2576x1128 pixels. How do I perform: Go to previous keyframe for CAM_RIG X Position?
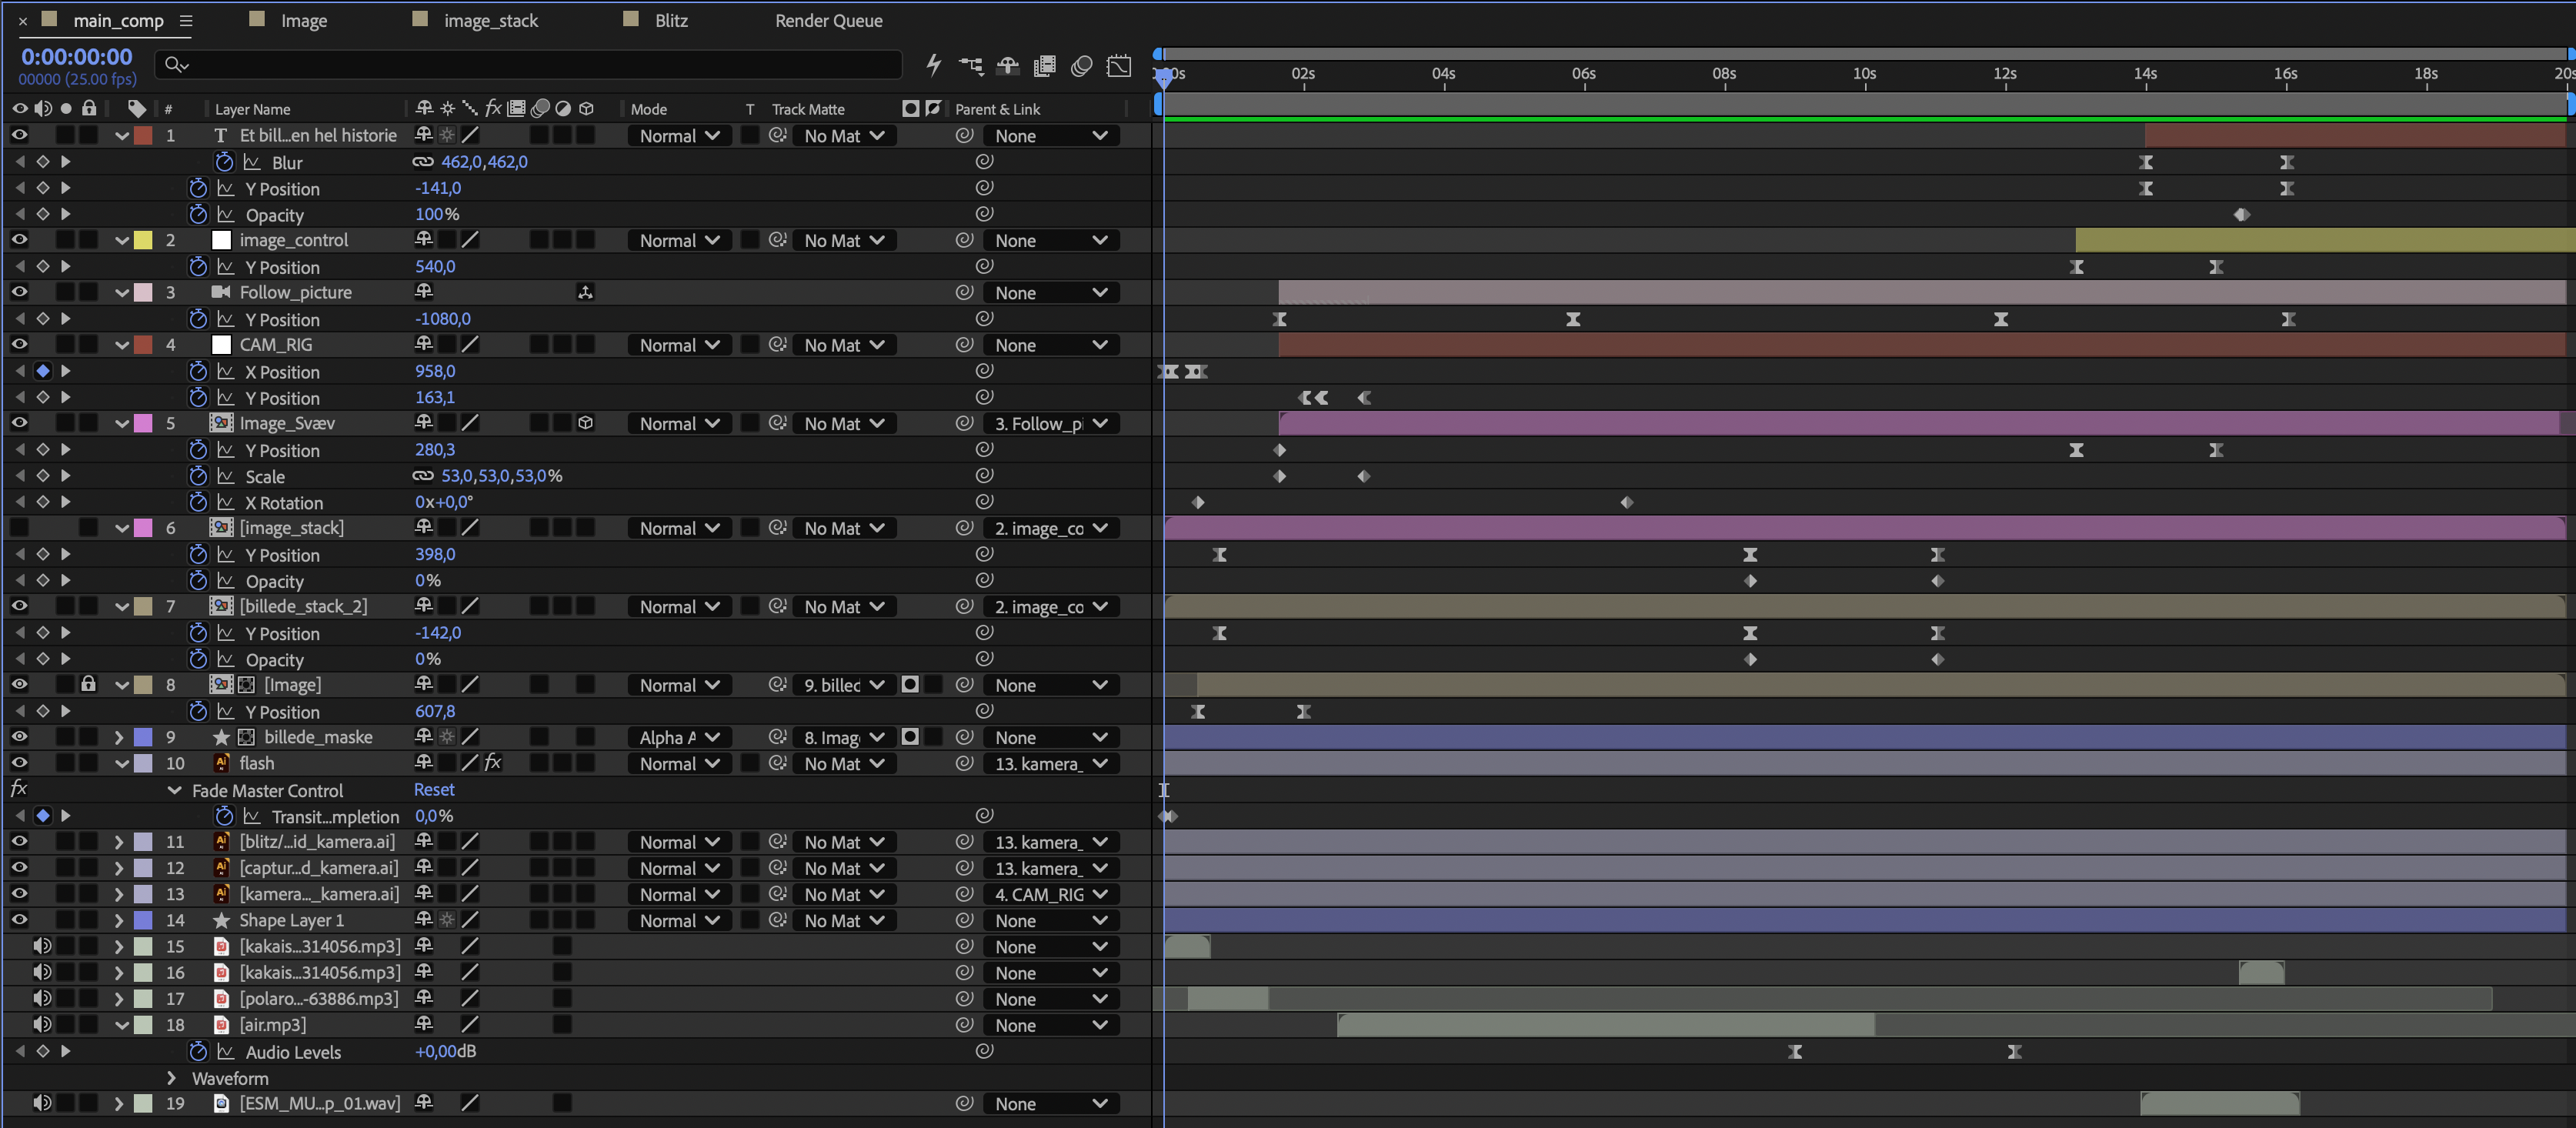click(x=19, y=371)
